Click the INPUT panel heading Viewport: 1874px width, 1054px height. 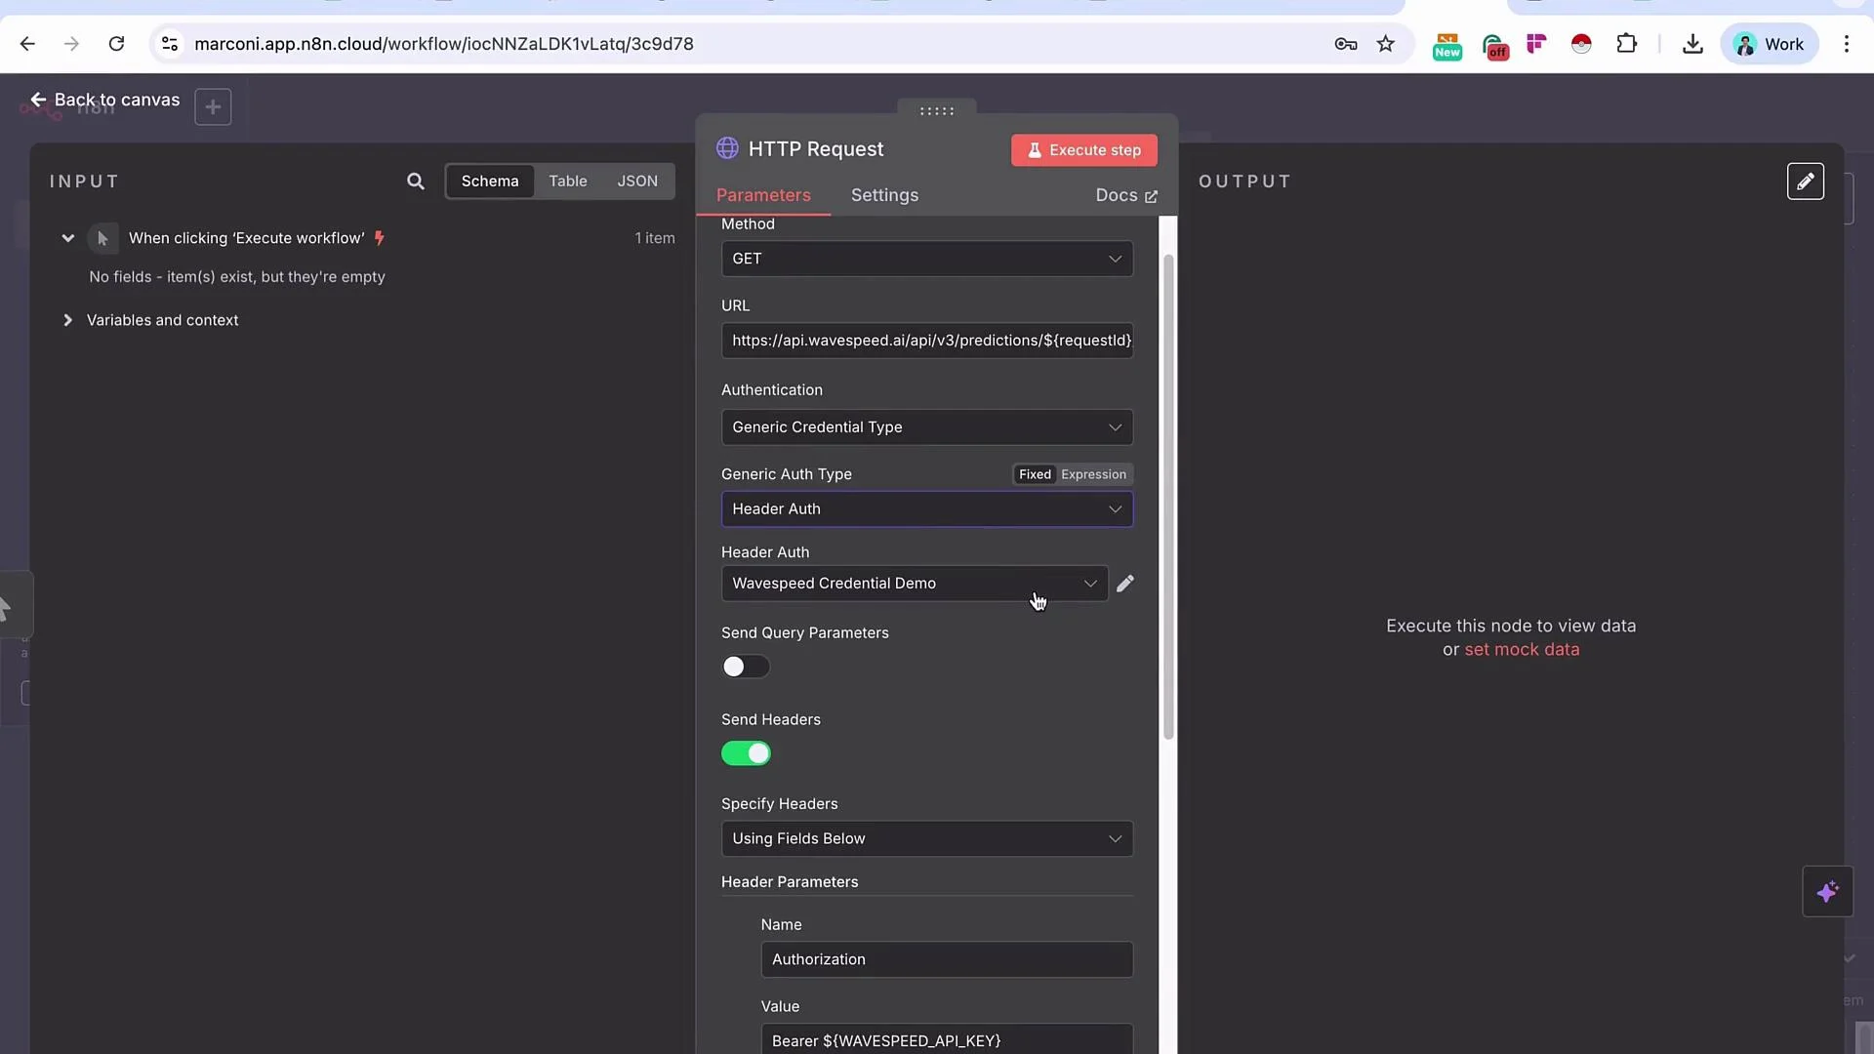[85, 182]
